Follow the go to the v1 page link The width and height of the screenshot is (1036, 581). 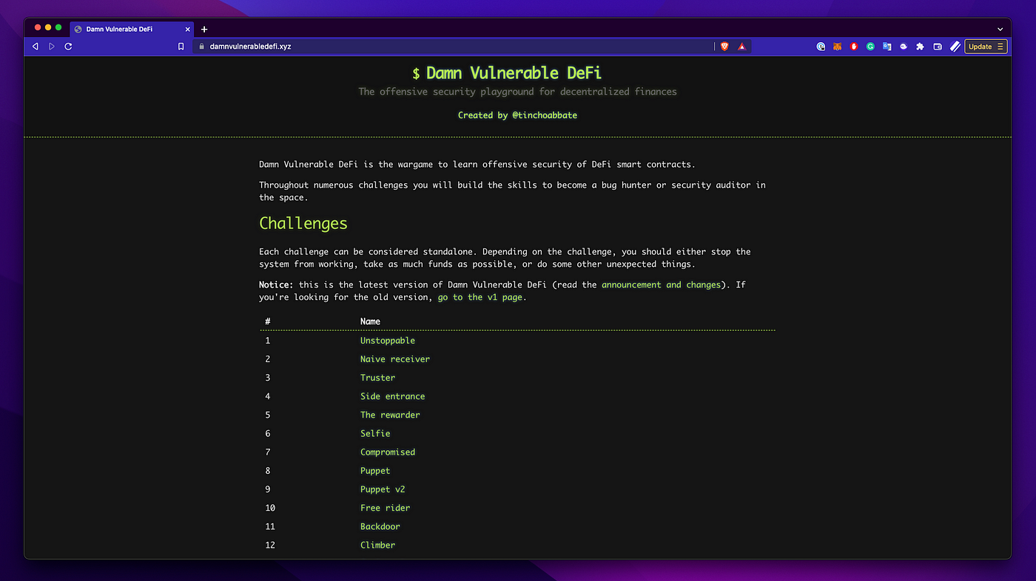pos(480,297)
